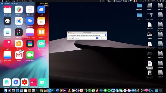Open the Device menu

click(x=19, y=1)
